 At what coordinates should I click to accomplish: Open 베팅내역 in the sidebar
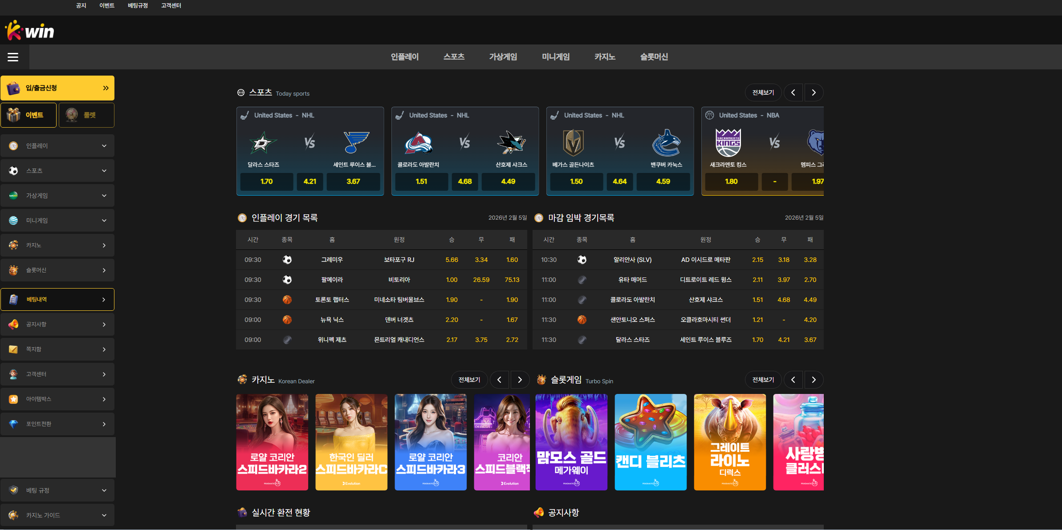tap(57, 300)
